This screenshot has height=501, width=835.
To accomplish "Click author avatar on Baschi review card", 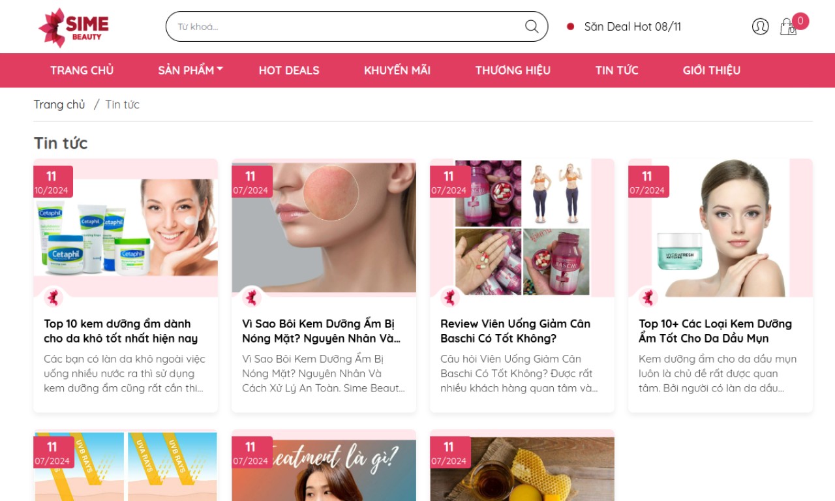I will pyautogui.click(x=449, y=298).
